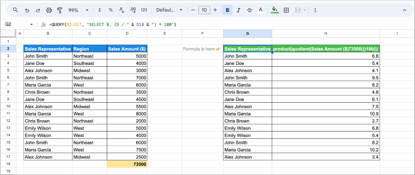Viewport: 415px width, 175px height.
Task: Select the cell with value 10.9
Action: pyautogui.click(x=326, y=114)
